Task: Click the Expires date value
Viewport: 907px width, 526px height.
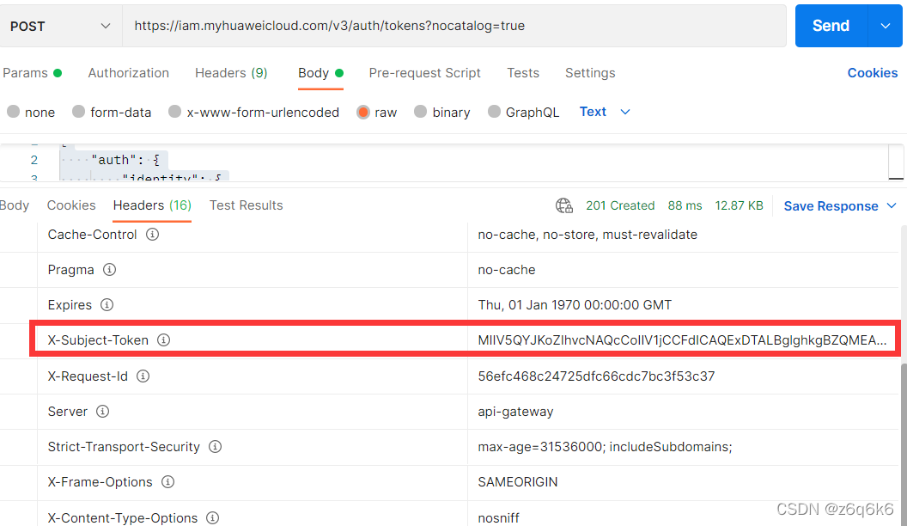Action: [x=575, y=305]
